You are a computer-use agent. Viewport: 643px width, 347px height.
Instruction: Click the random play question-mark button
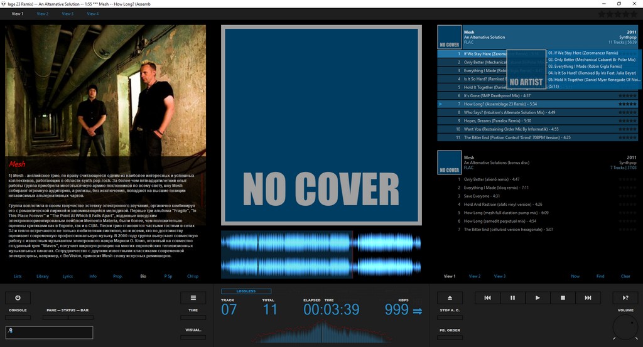(625, 298)
